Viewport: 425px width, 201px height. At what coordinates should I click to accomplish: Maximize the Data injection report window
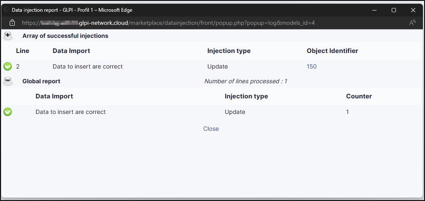pyautogui.click(x=393, y=10)
